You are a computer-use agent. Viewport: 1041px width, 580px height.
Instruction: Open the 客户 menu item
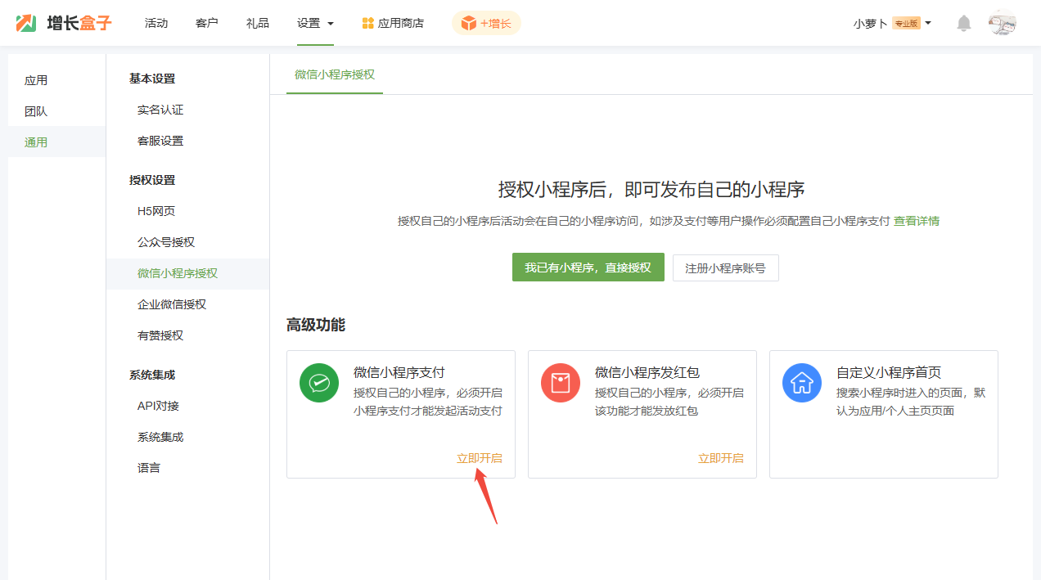pyautogui.click(x=207, y=24)
